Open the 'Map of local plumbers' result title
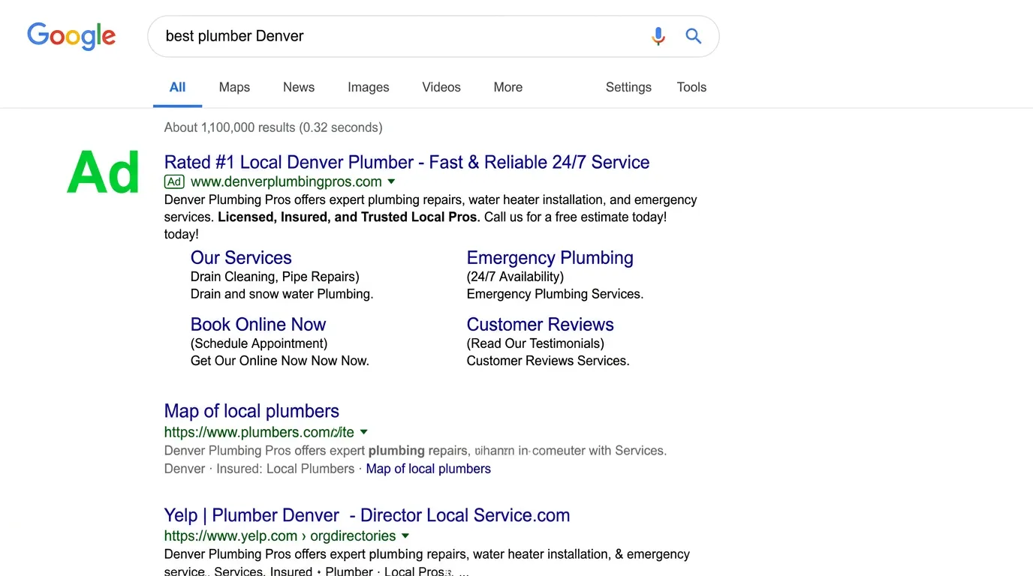 click(251, 411)
